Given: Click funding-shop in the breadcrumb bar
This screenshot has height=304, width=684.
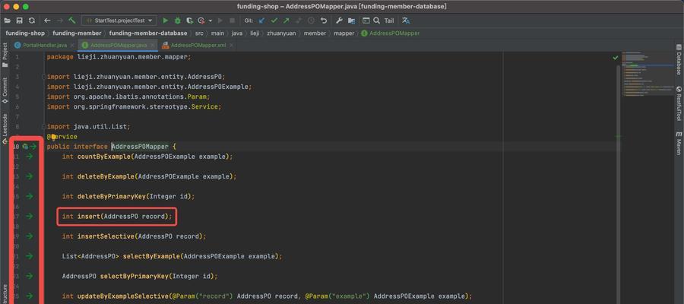Looking at the screenshot, I should tap(25, 33).
